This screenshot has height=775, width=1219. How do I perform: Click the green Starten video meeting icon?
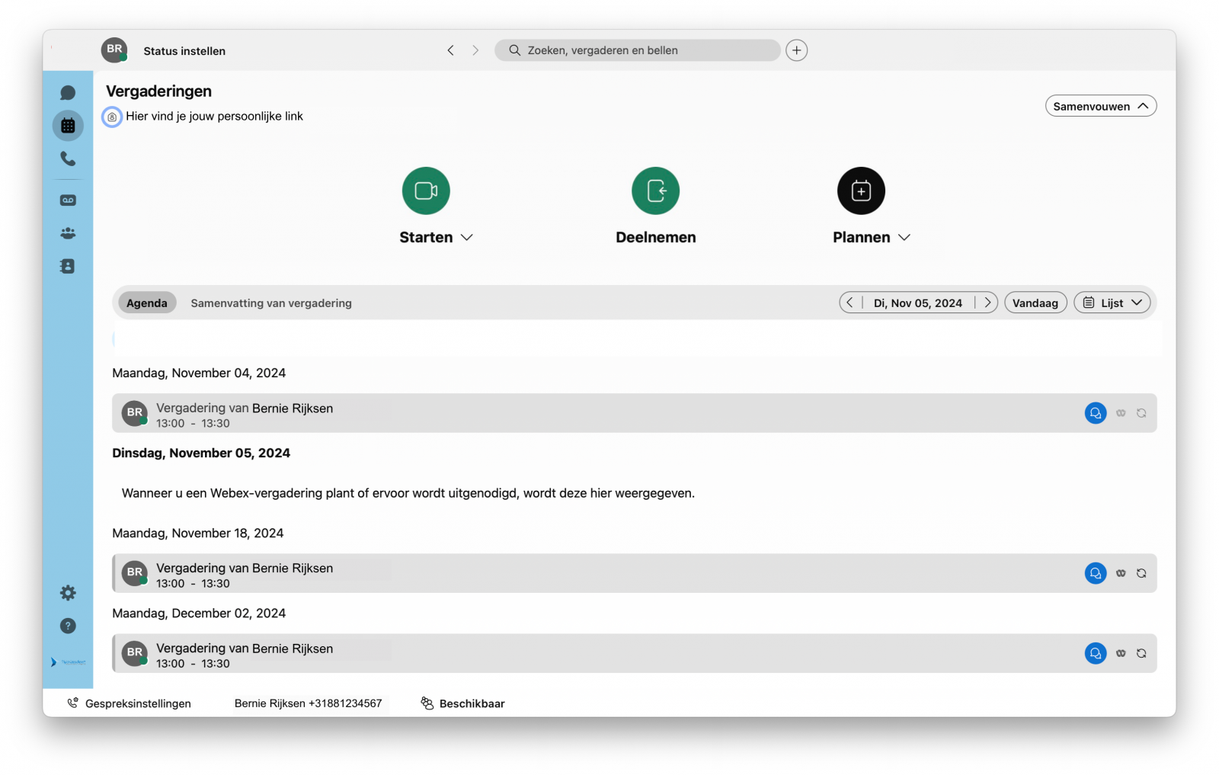click(x=426, y=191)
